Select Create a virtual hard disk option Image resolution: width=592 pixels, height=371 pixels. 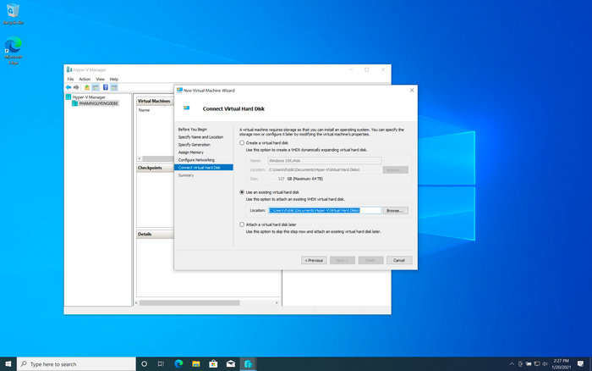pyautogui.click(x=242, y=143)
